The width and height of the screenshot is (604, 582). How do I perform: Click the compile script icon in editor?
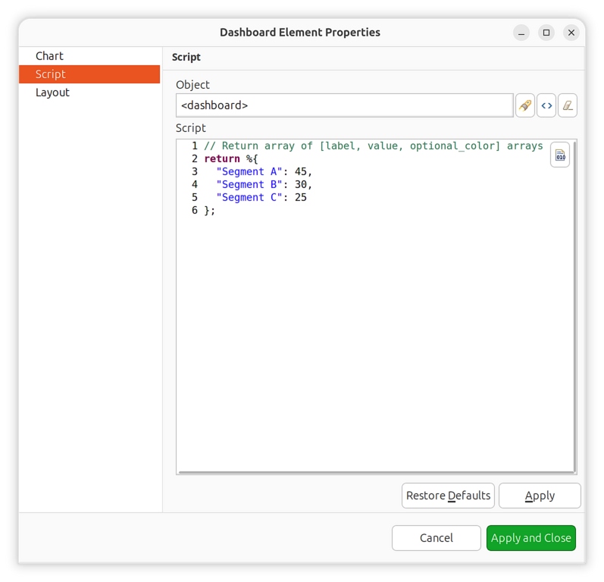[560, 155]
